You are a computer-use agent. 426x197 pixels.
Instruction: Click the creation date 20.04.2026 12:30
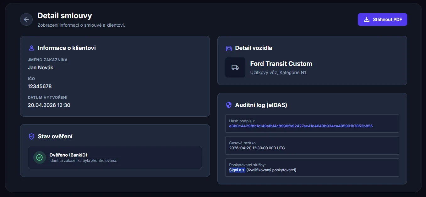tap(49, 105)
